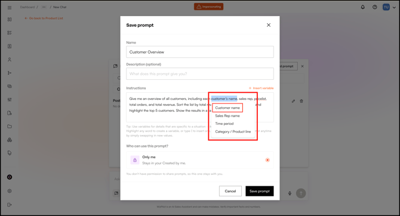Image resolution: width=400 pixels, height=216 pixels.
Task: Click the trash delete icon behind dialog
Action: tap(301, 101)
